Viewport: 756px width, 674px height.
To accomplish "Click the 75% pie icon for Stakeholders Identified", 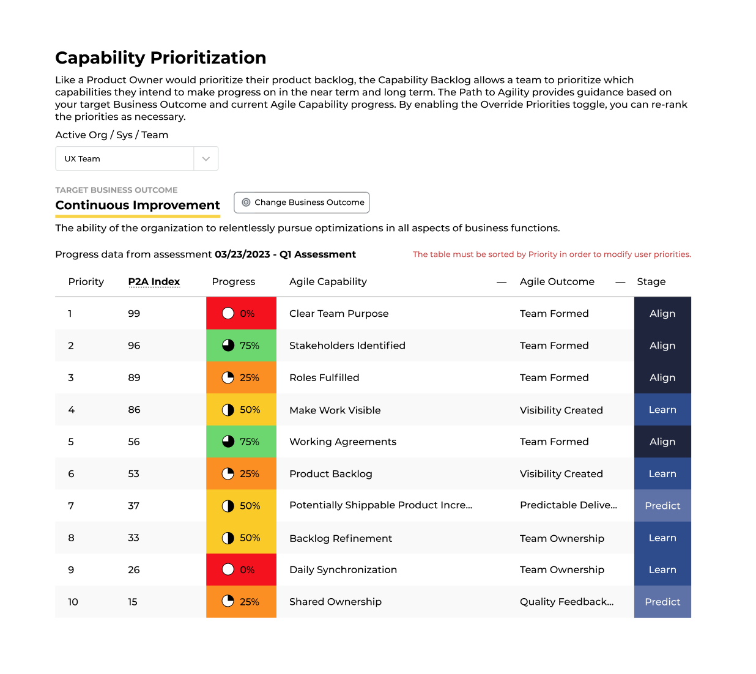I will [x=228, y=346].
